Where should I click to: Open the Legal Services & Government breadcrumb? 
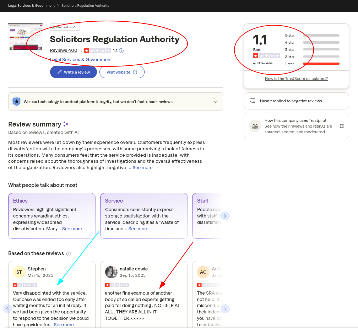click(x=31, y=6)
